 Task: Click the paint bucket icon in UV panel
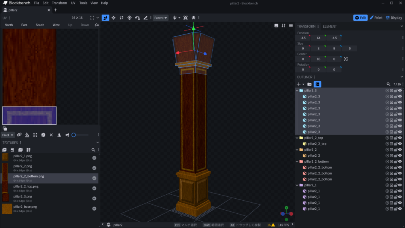(27, 135)
